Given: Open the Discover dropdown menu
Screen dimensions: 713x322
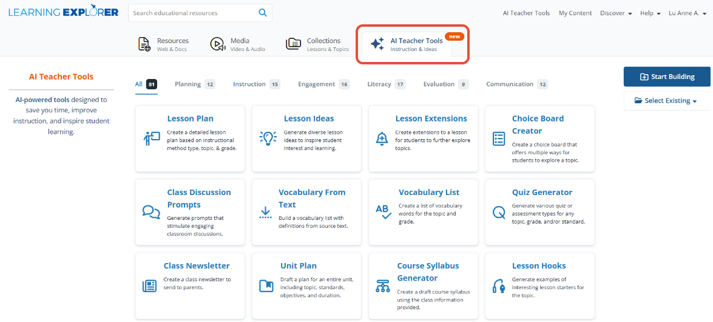Looking at the screenshot, I should pyautogui.click(x=616, y=13).
